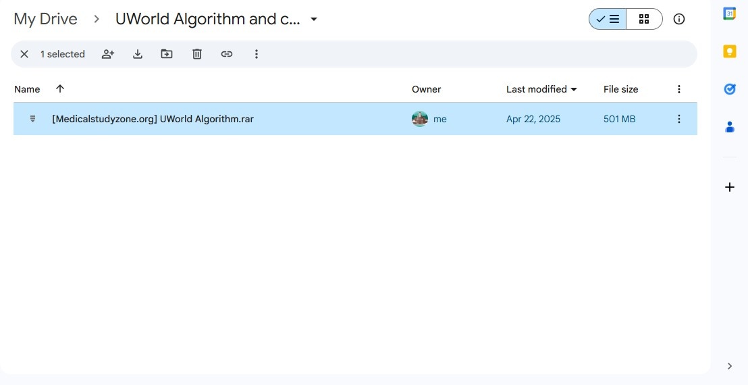This screenshot has height=385, width=748.
Task: Open the view details info panel
Action: coord(679,19)
